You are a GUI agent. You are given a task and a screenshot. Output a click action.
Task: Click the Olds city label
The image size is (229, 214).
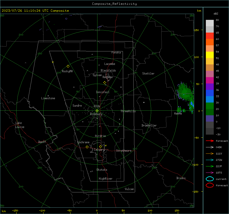pos(97,106)
